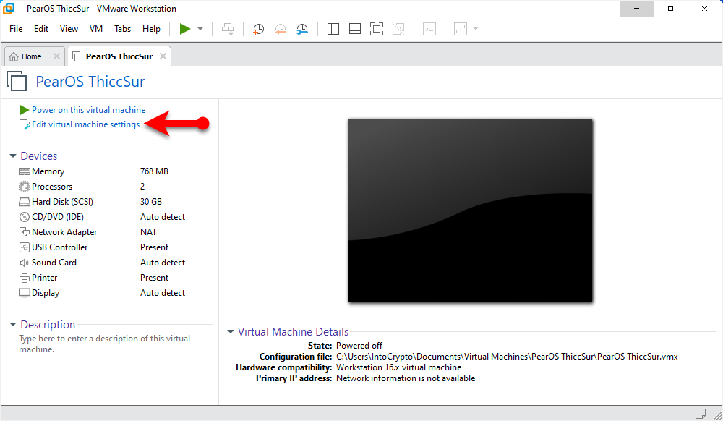Open the File menu
The image size is (723, 421).
(16, 29)
